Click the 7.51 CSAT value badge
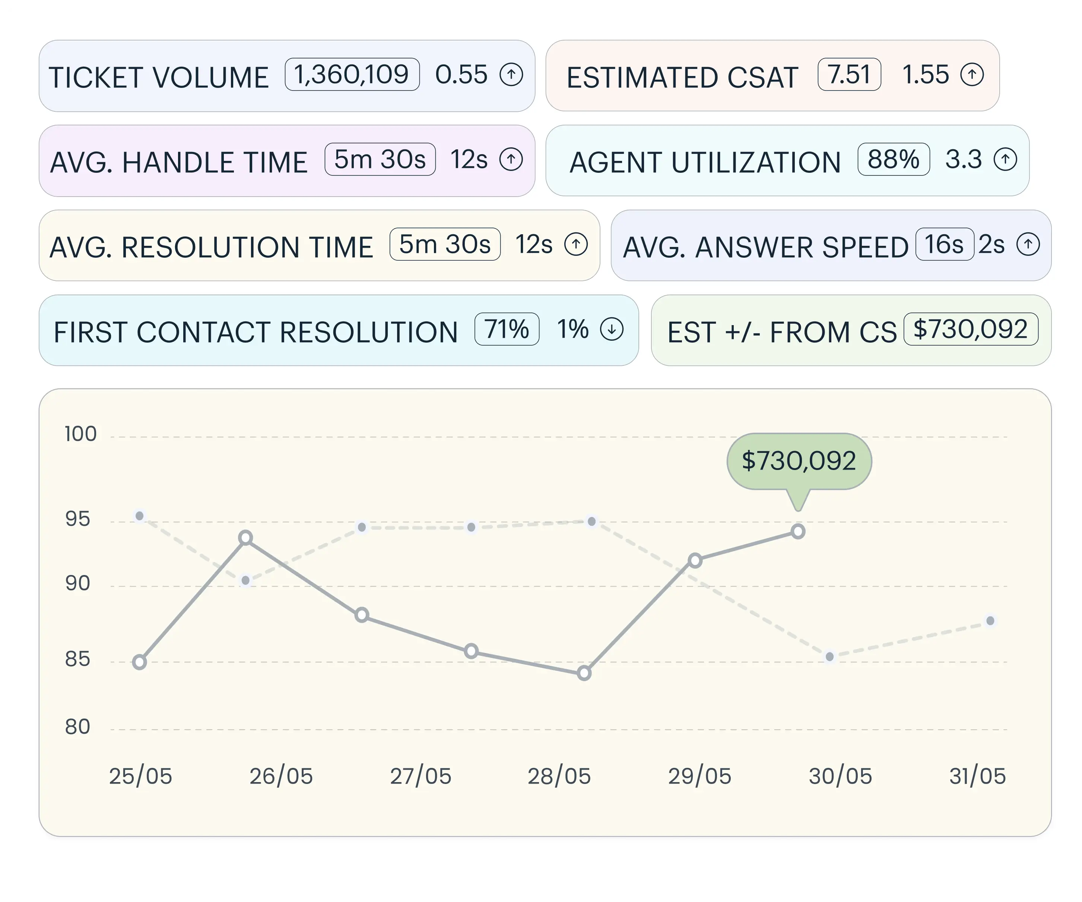Image resolution: width=1082 pixels, height=902 pixels. 849,75
